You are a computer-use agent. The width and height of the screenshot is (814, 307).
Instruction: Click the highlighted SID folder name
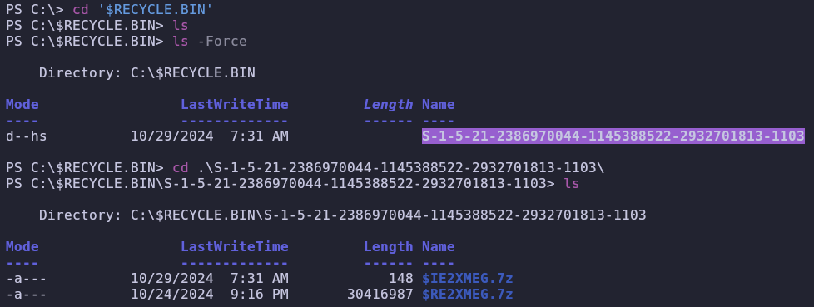click(x=613, y=136)
